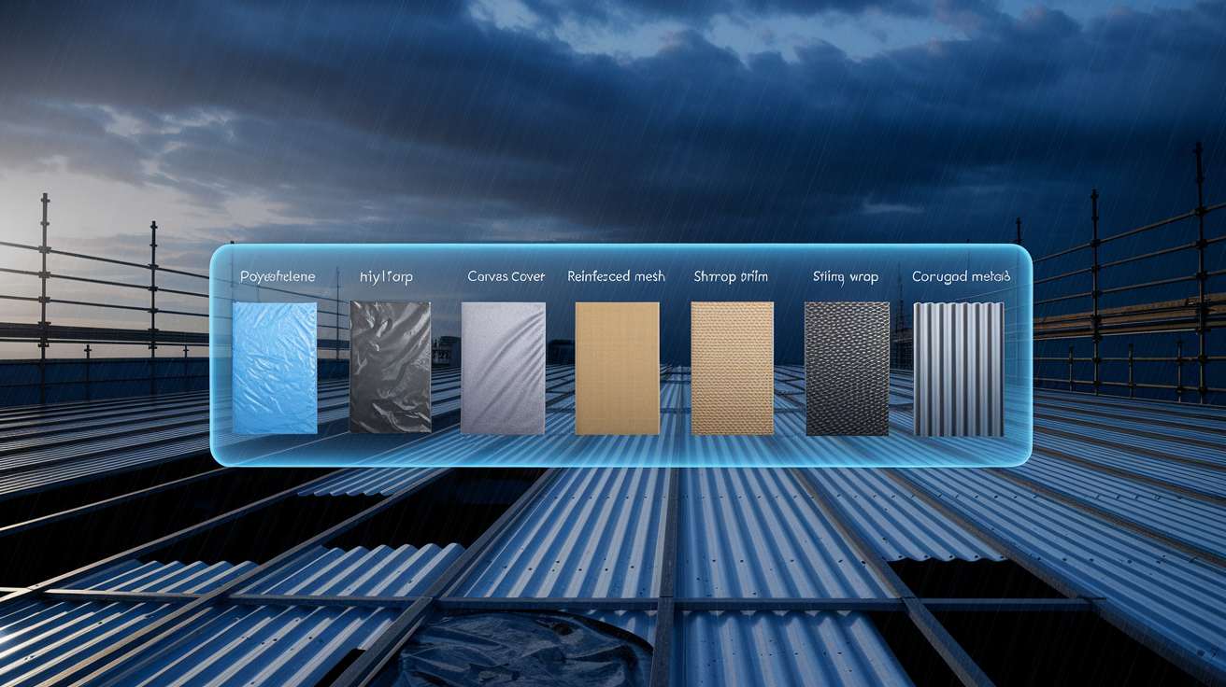1226x687 pixels.
Task: Open the "Carvas Cover" label
Action: [506, 276]
